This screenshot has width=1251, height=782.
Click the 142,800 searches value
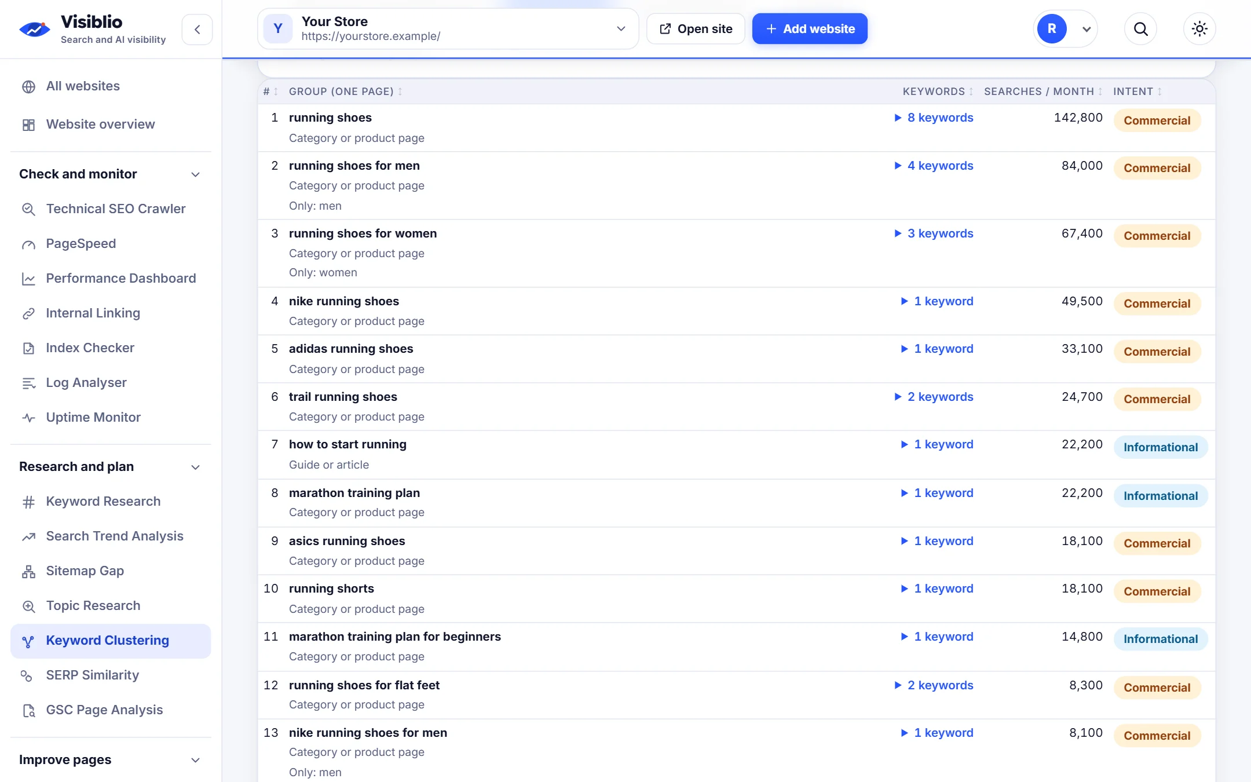1078,118
